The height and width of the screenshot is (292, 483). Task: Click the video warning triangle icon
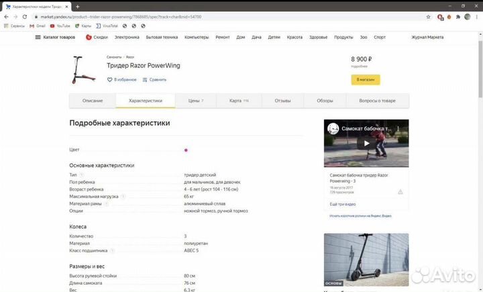pyautogui.click(x=400, y=191)
